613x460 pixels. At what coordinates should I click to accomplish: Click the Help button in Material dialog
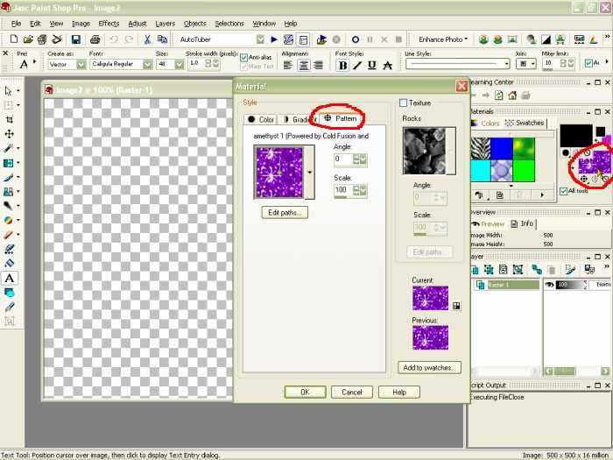pyautogui.click(x=399, y=392)
